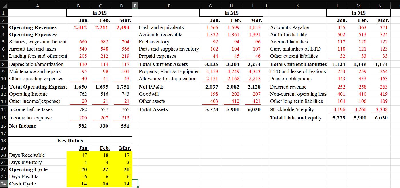The height and width of the screenshot is (188, 400).
Task: Select row 18 header
Action: pyautogui.click(x=4, y=141)
